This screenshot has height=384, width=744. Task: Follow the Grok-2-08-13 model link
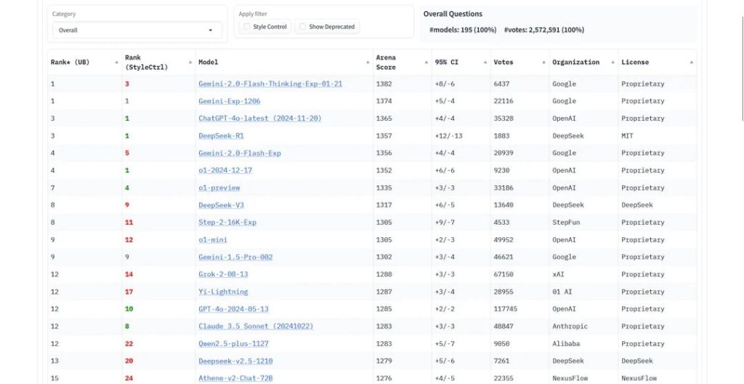tap(223, 274)
